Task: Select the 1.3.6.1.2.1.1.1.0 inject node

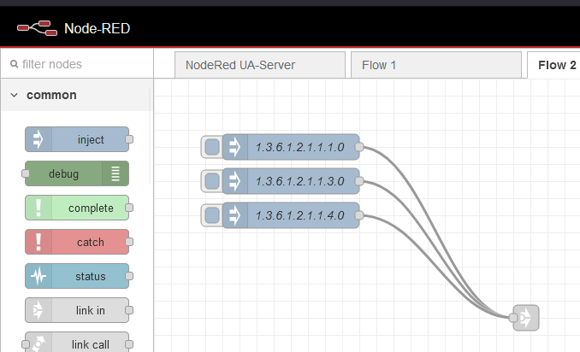Action: [x=291, y=147]
